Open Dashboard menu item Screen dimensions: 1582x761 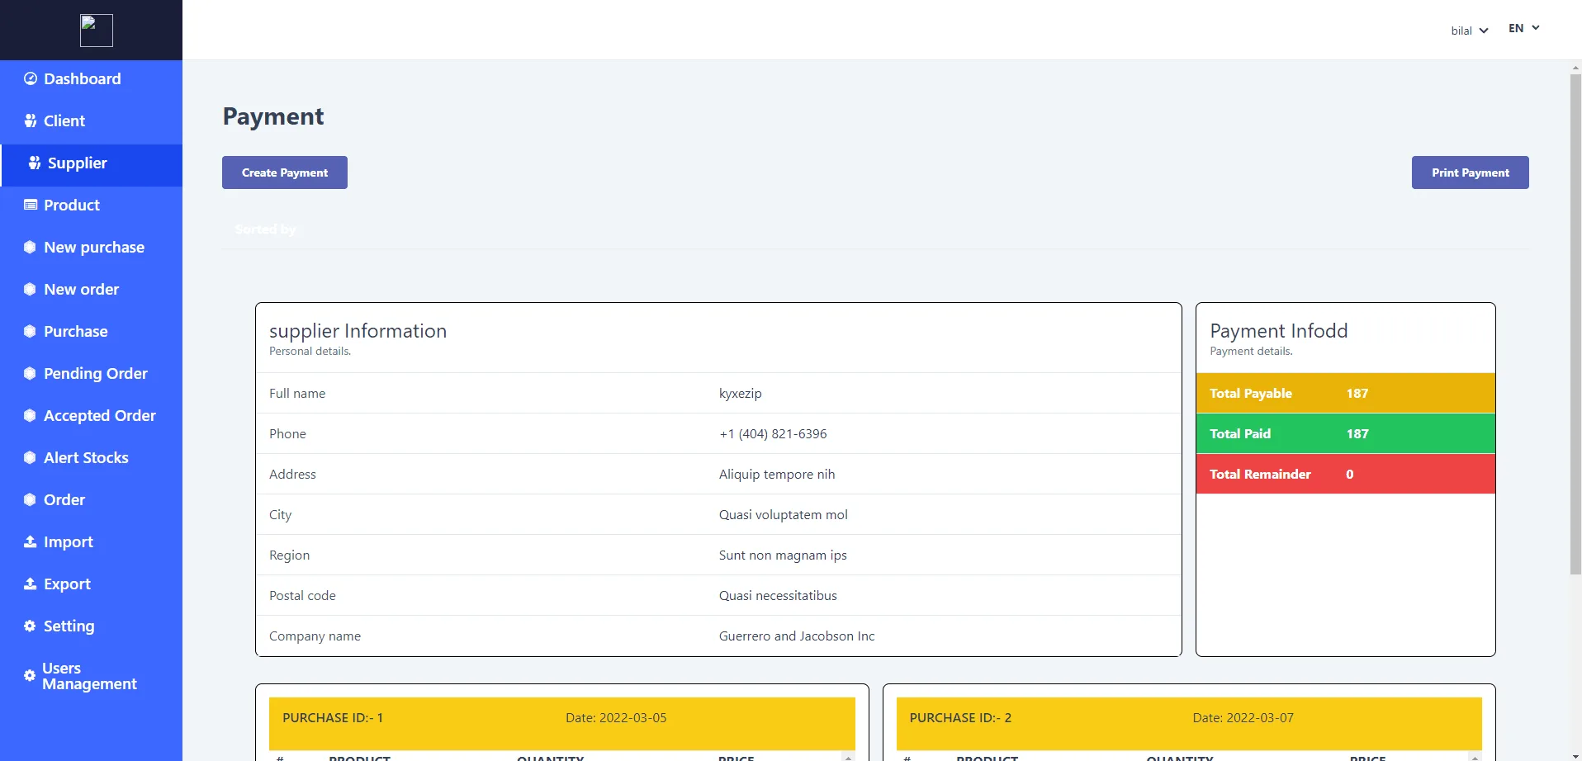click(x=91, y=79)
